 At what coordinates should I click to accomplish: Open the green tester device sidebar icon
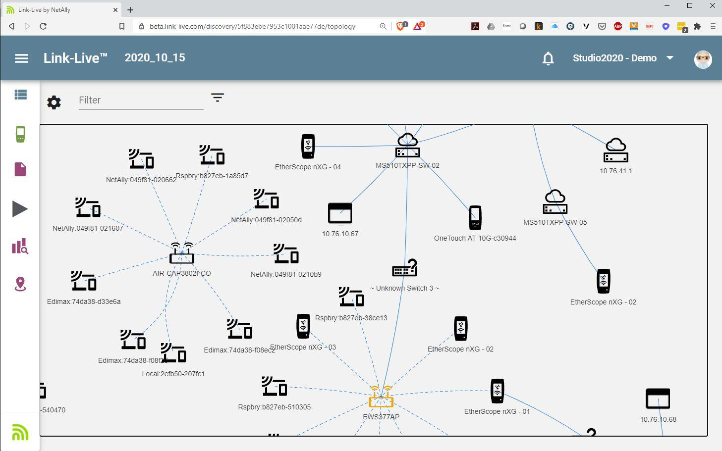coord(20,134)
